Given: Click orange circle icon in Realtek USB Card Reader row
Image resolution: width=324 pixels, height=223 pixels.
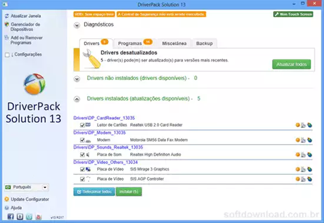Looking at the screenshot, I should tap(297, 125).
